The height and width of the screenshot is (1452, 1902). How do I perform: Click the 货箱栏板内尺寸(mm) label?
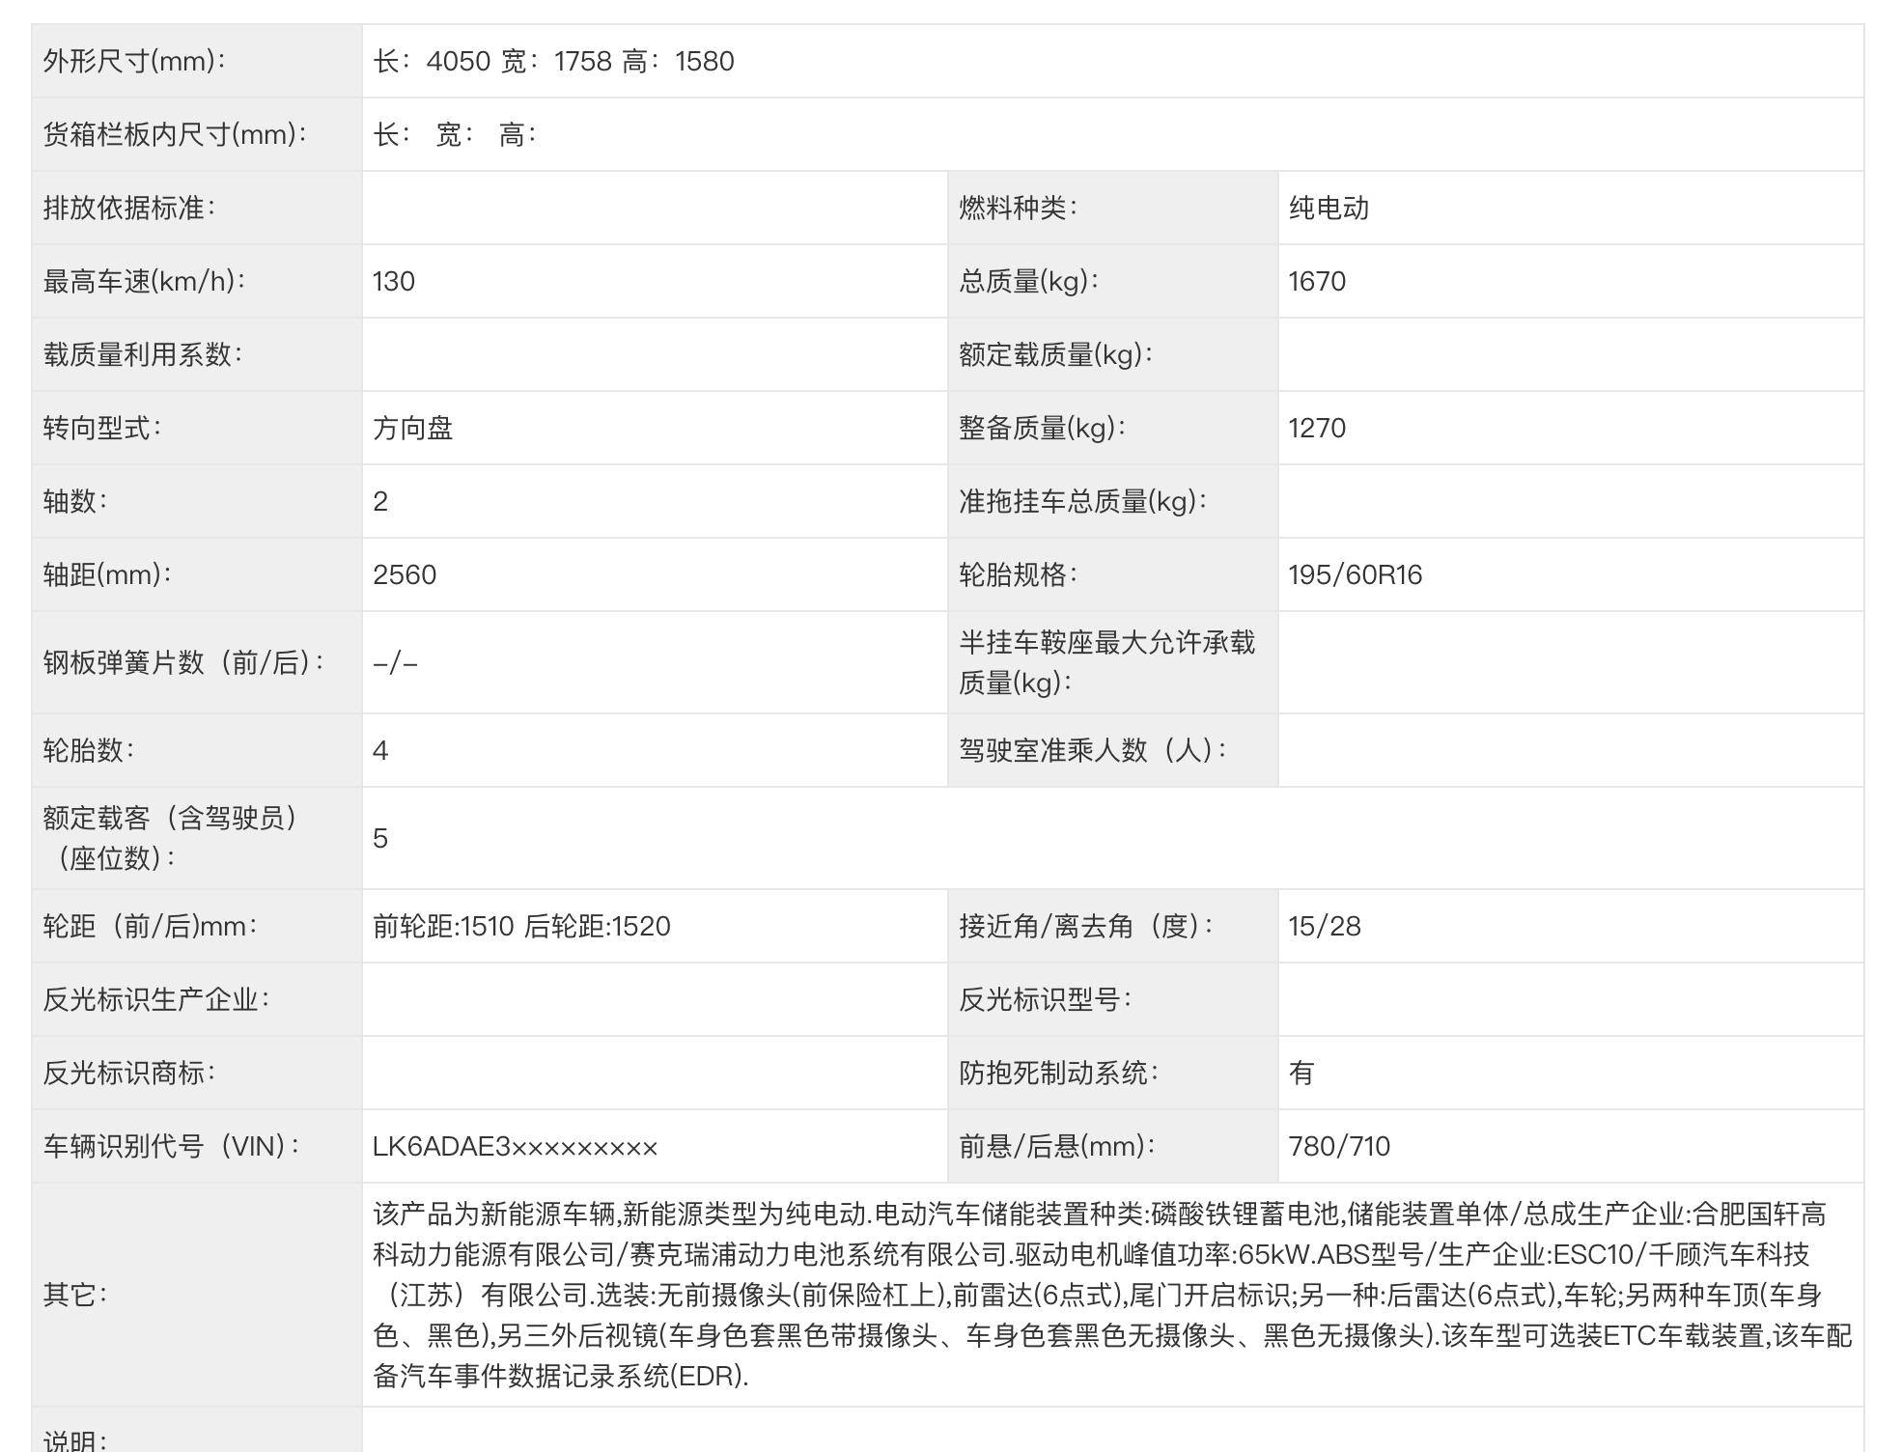coord(175,134)
